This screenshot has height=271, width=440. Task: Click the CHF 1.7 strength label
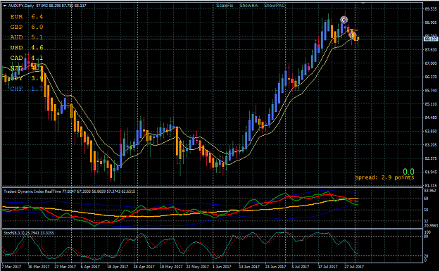(x=27, y=89)
